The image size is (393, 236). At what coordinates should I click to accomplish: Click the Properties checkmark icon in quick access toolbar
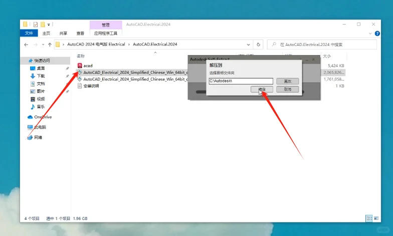pyautogui.click(x=36, y=24)
